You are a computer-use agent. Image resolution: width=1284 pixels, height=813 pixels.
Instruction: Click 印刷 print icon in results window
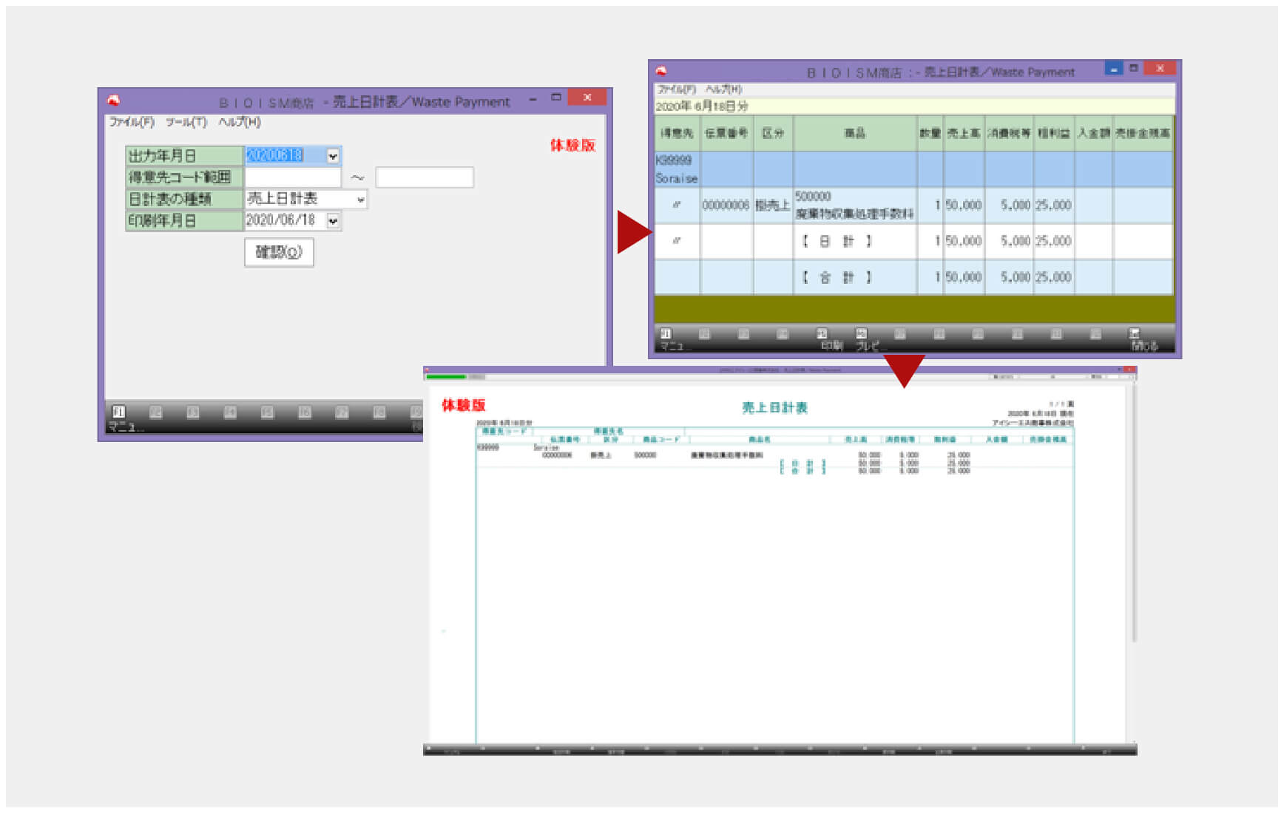tap(822, 334)
